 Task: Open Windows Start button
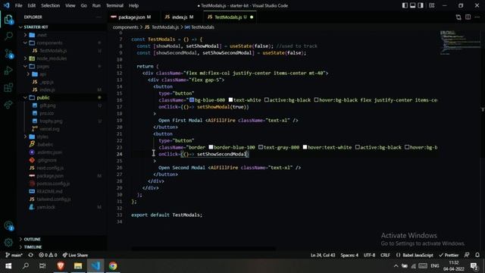pyautogui.click(x=8, y=266)
